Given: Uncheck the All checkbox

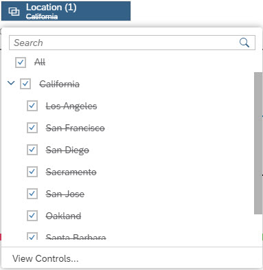Looking at the screenshot, I should 21,63.
